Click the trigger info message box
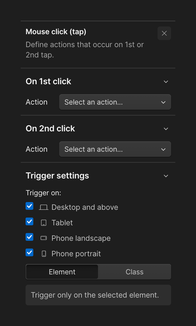 (98, 295)
